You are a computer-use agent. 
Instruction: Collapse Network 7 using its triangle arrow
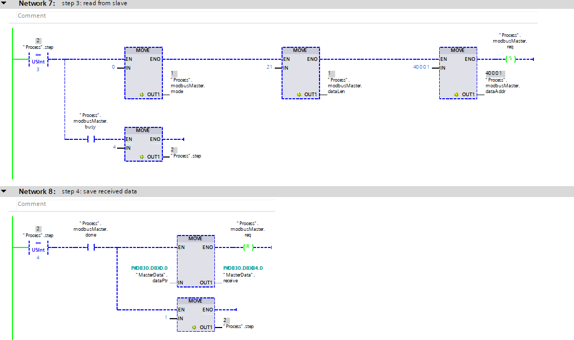point(4,4)
